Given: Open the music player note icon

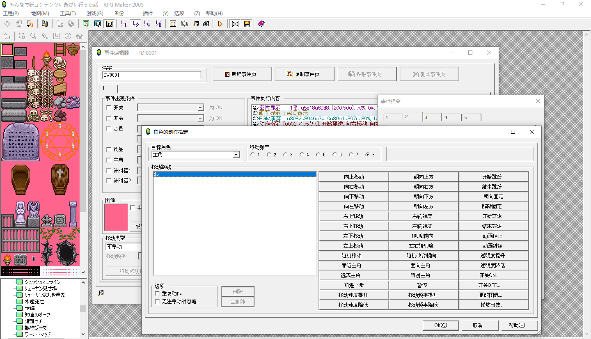Looking at the screenshot, I should coord(196,24).
